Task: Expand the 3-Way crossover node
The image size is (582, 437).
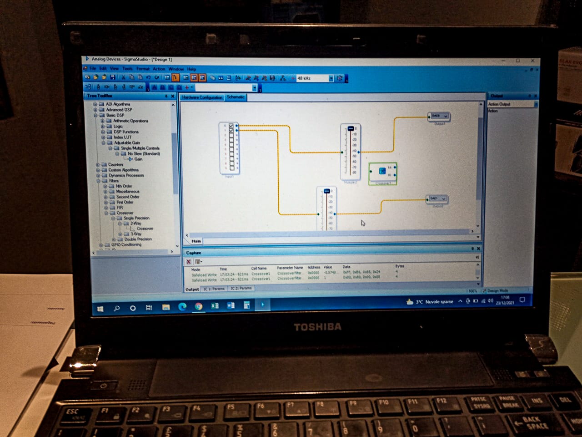Action: click(x=120, y=234)
